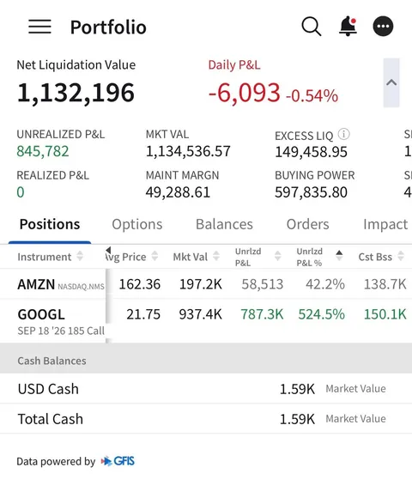The height and width of the screenshot is (492, 412).
Task: Select GOOGL market value 937.4K
Action: point(201,314)
